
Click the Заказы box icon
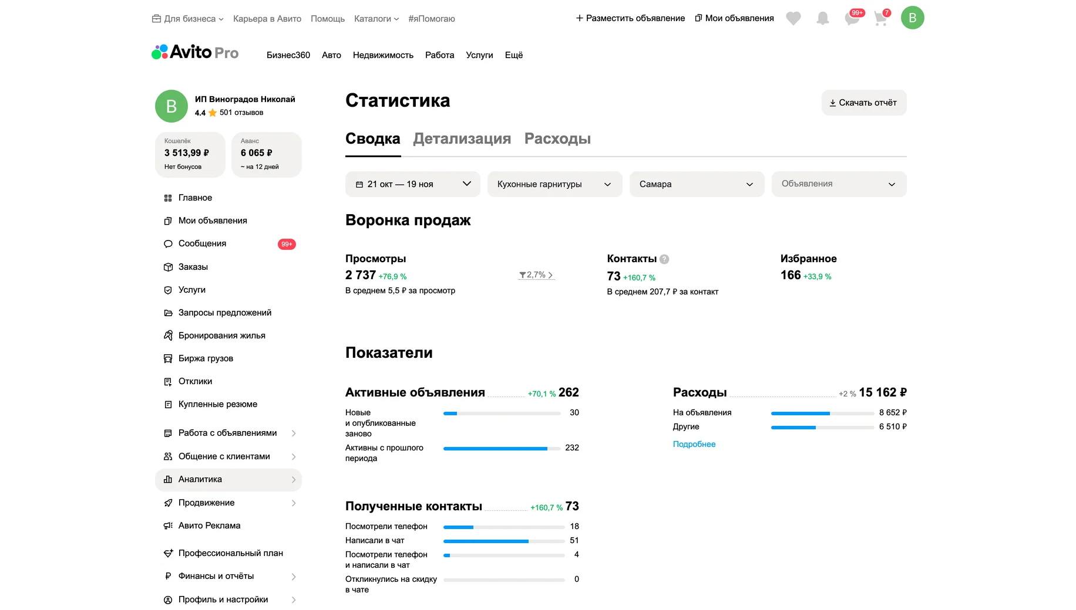(x=168, y=267)
